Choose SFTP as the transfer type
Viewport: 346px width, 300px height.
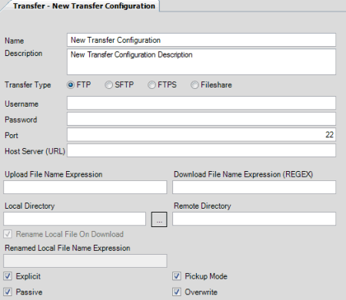tap(108, 85)
